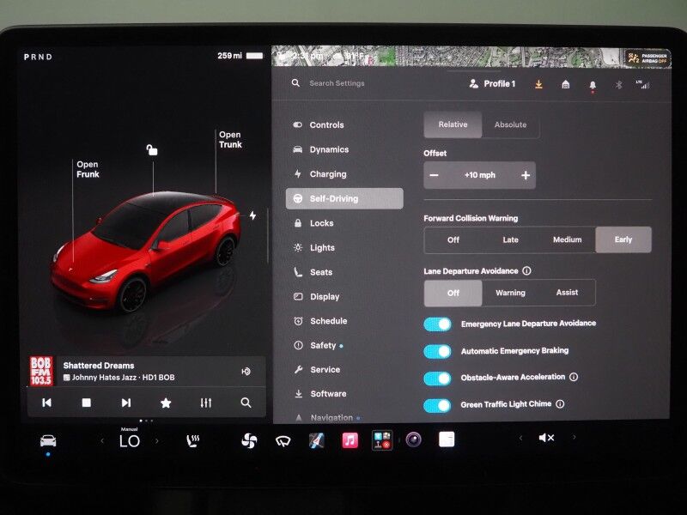This screenshot has width=687, height=515.
Task: Set Lane Departure Avoidance to Assist
Action: coord(567,293)
